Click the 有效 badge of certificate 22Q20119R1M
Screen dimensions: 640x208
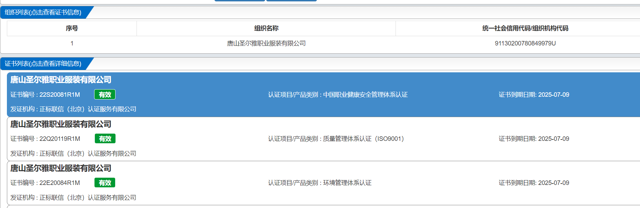[x=105, y=139]
